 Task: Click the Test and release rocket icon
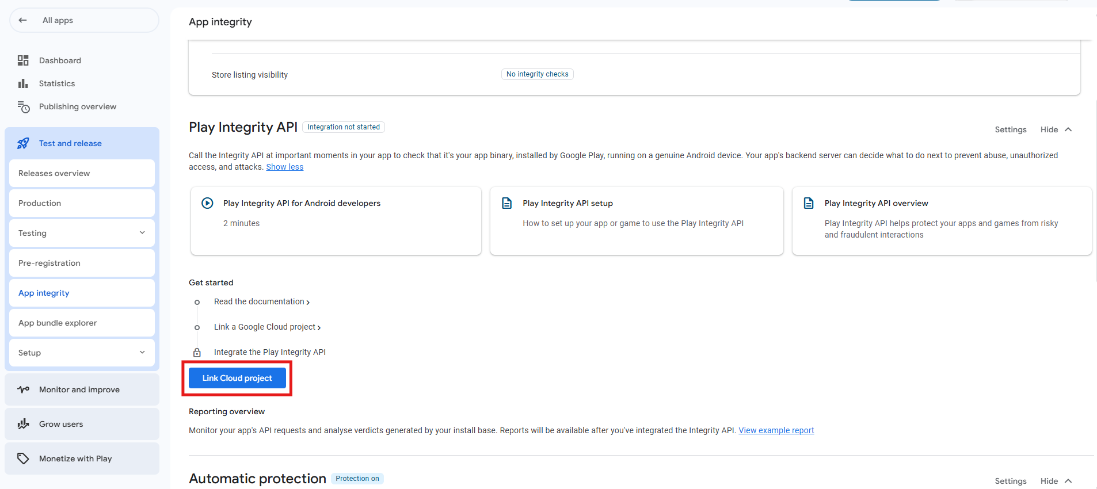pyautogui.click(x=23, y=143)
